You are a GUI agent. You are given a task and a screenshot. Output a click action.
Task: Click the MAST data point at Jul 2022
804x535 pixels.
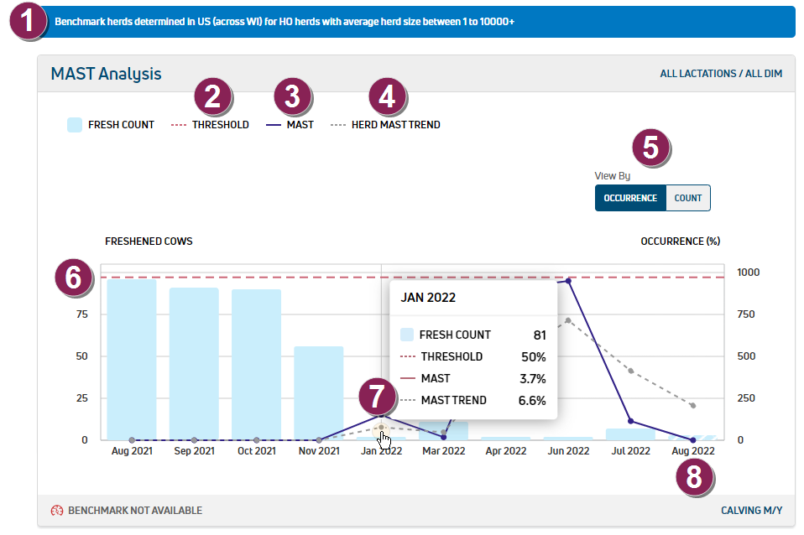[x=630, y=421]
